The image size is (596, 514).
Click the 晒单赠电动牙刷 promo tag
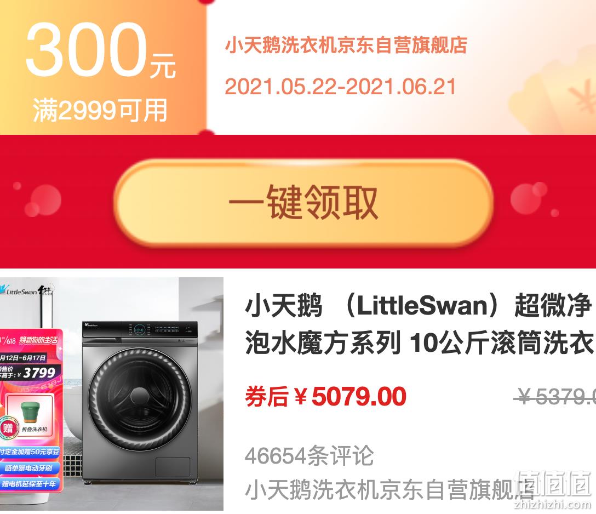(x=29, y=468)
